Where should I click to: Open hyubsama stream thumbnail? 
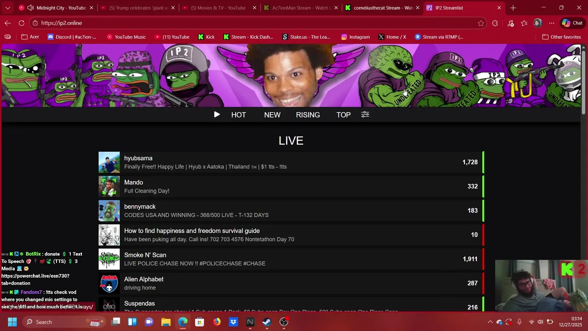tap(109, 162)
